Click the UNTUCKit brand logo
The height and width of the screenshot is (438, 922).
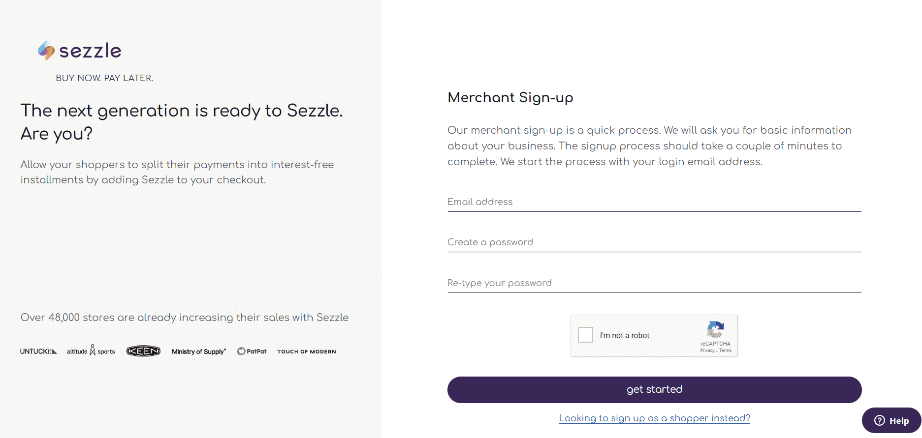[38, 351]
